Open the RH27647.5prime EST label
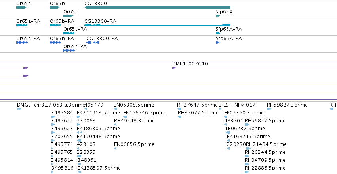 click(x=197, y=105)
